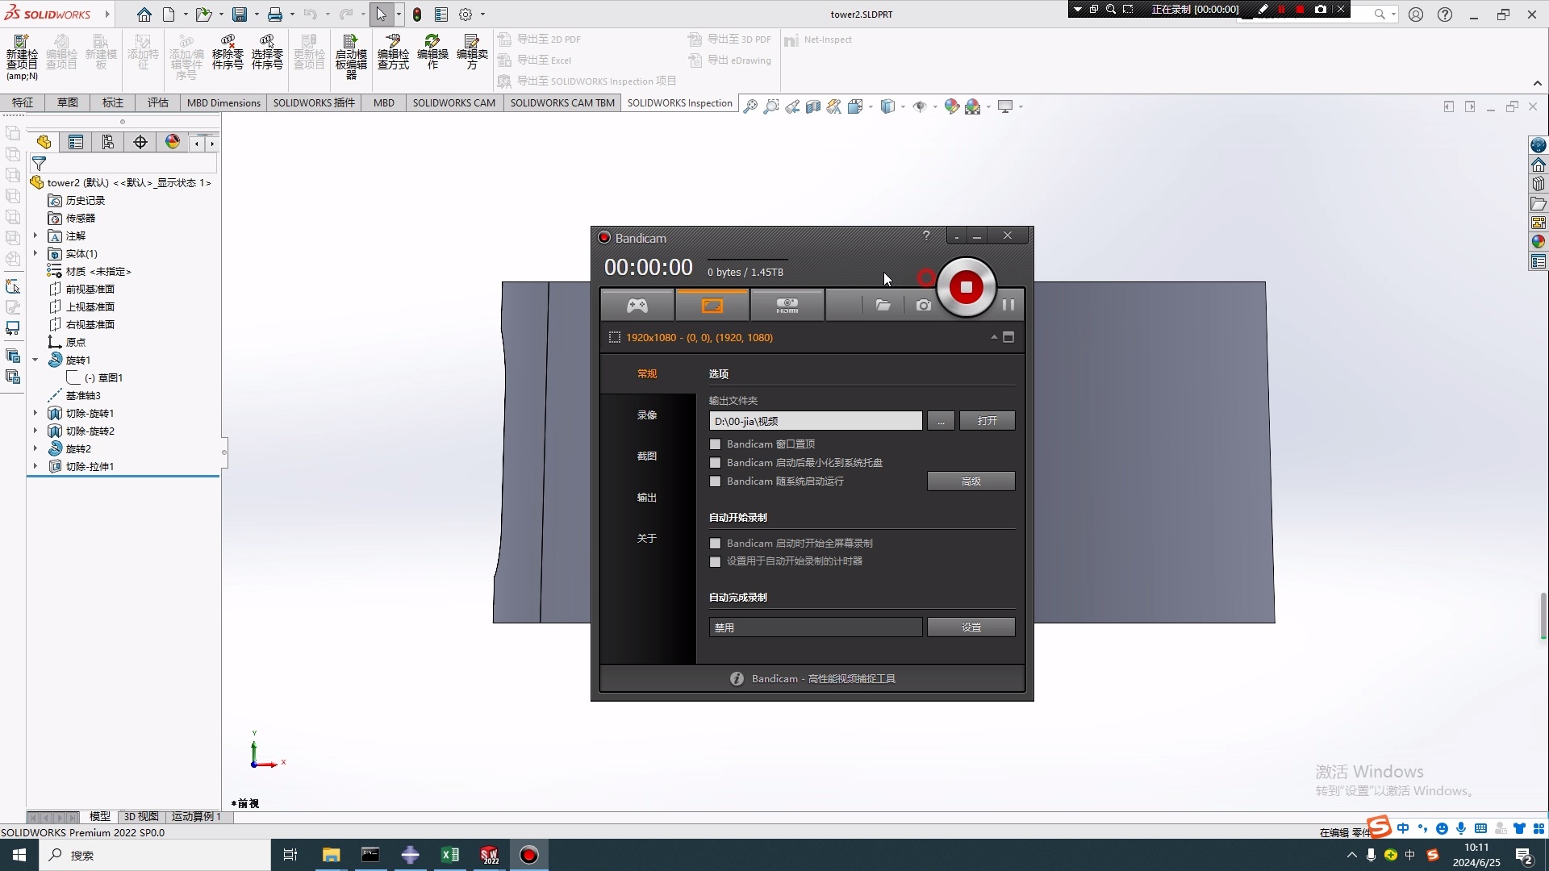Enable Bandicam 启动时开始全屏录制

[715, 543]
